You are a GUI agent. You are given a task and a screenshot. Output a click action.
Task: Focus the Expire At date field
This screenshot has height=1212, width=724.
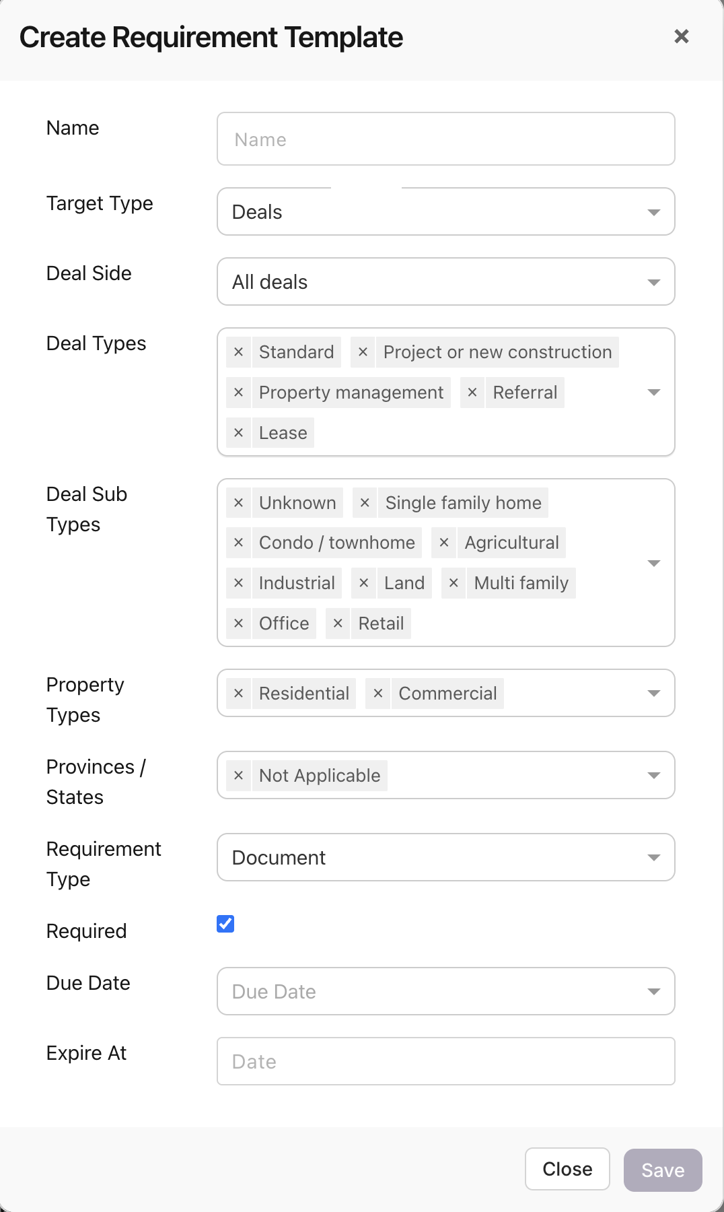click(445, 1062)
